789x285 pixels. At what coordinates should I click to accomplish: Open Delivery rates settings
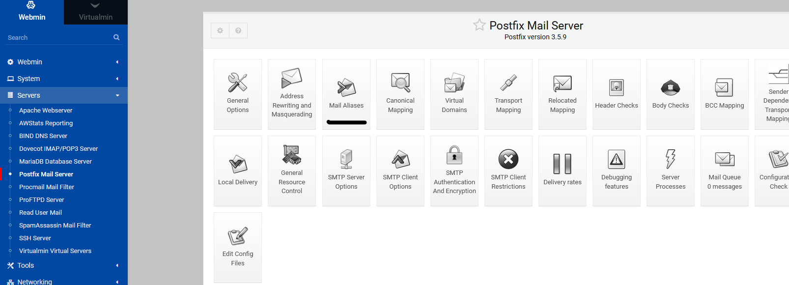pos(563,171)
